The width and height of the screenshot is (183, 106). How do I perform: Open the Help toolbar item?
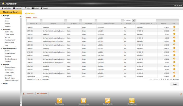[x=27, y=8]
